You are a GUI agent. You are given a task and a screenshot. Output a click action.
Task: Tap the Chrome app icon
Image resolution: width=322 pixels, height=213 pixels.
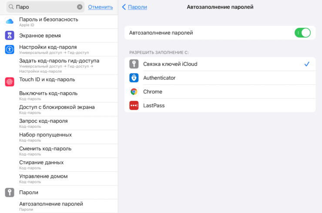pyautogui.click(x=134, y=92)
